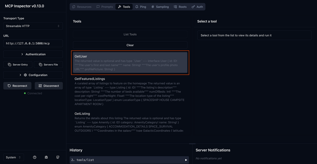317x164 pixels.
Task: Copy the Server Entry
Action: 18,64
